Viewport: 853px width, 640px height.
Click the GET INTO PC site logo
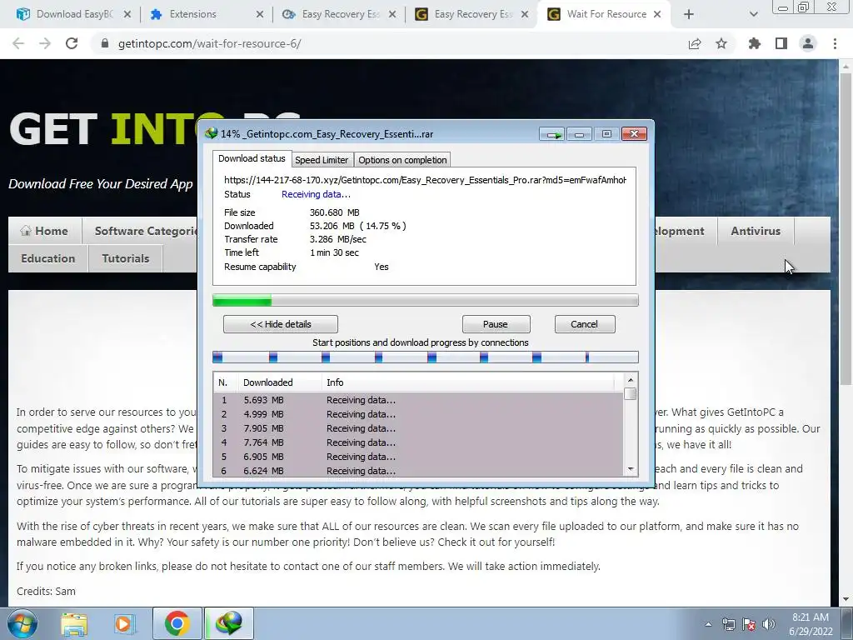click(103, 129)
